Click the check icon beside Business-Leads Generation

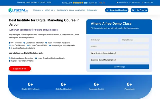[10, 58]
